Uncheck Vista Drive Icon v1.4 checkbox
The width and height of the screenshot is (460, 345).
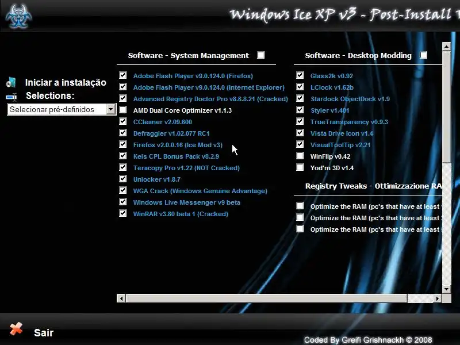tap(300, 133)
